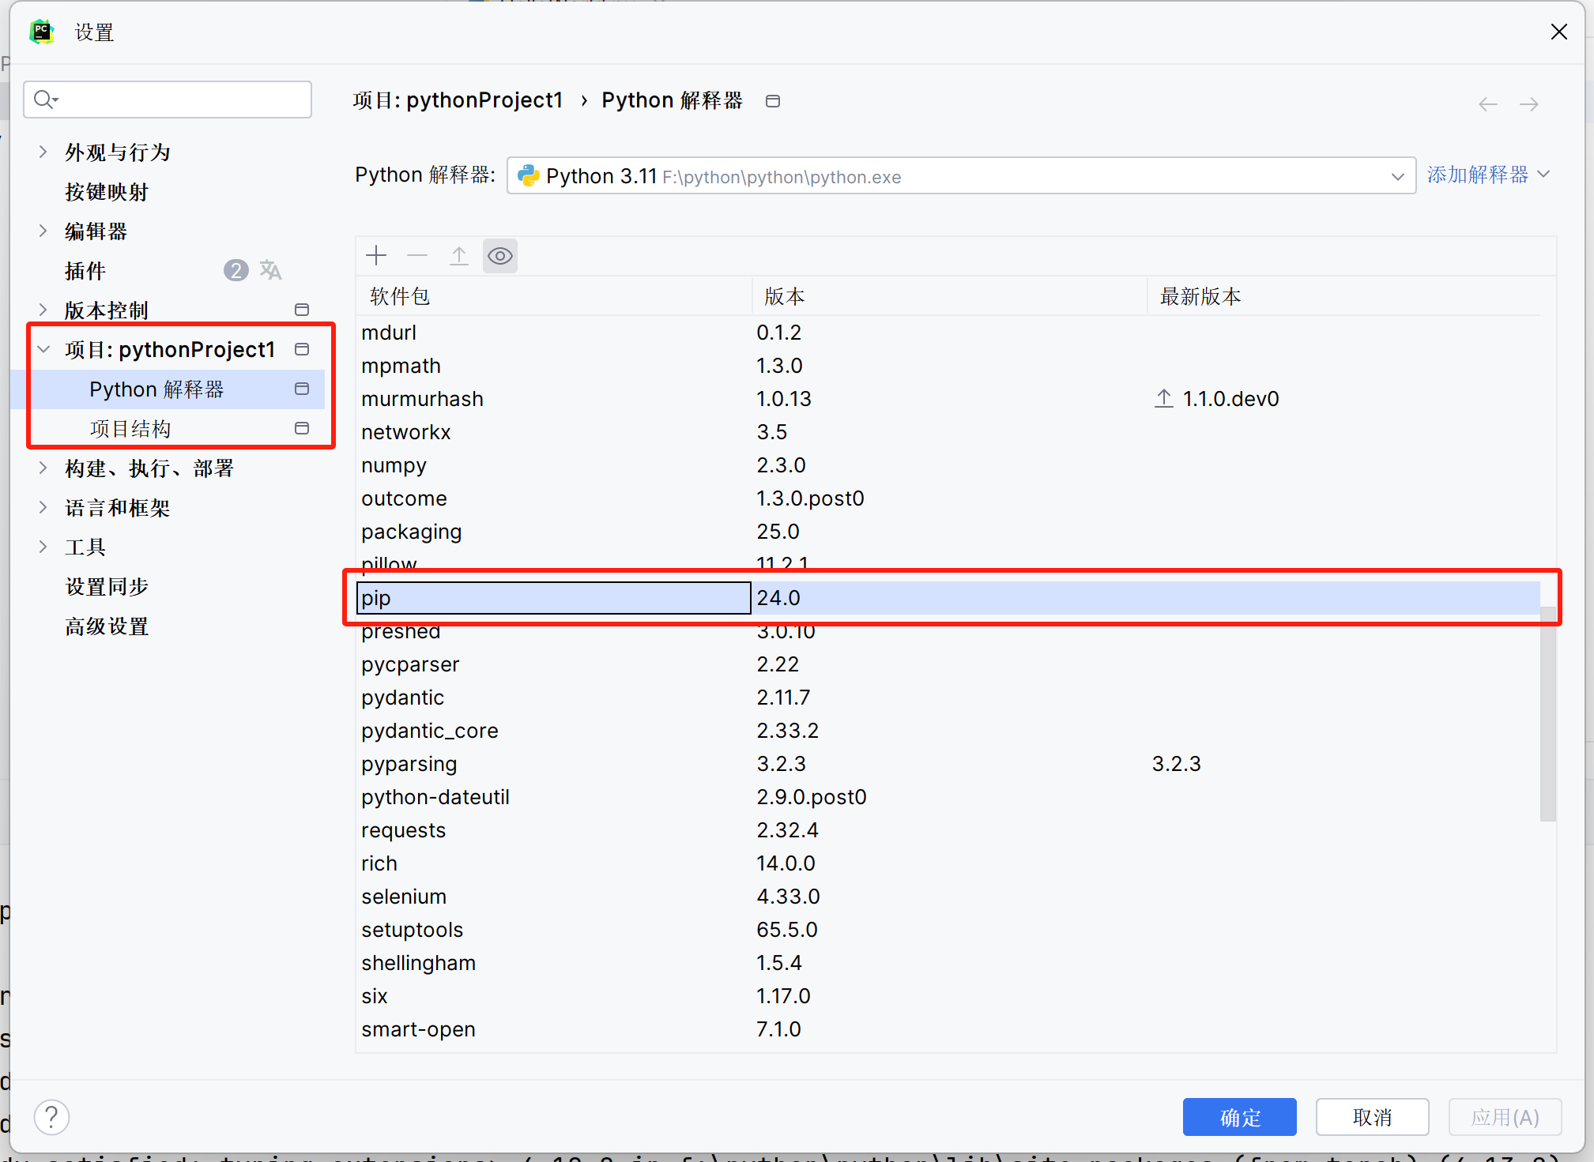1594x1162 pixels.
Task: Click the settings search input field
Action: coord(168,100)
